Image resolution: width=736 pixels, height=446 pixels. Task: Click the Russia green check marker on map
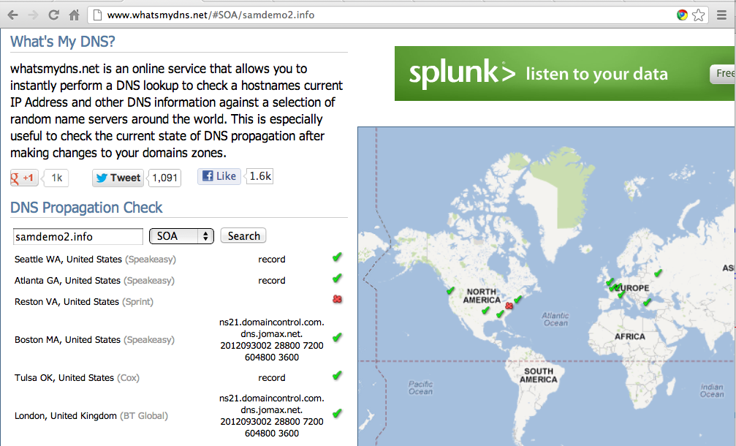click(658, 272)
